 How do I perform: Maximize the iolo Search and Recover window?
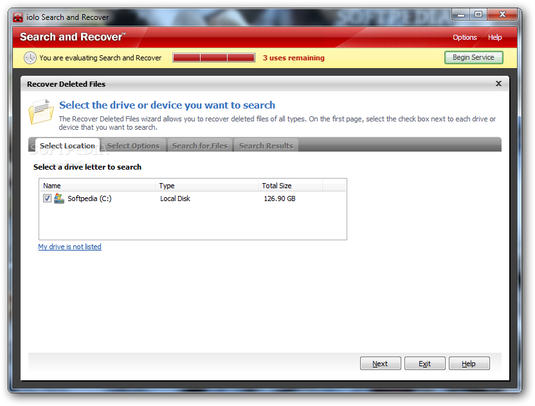pos(478,14)
